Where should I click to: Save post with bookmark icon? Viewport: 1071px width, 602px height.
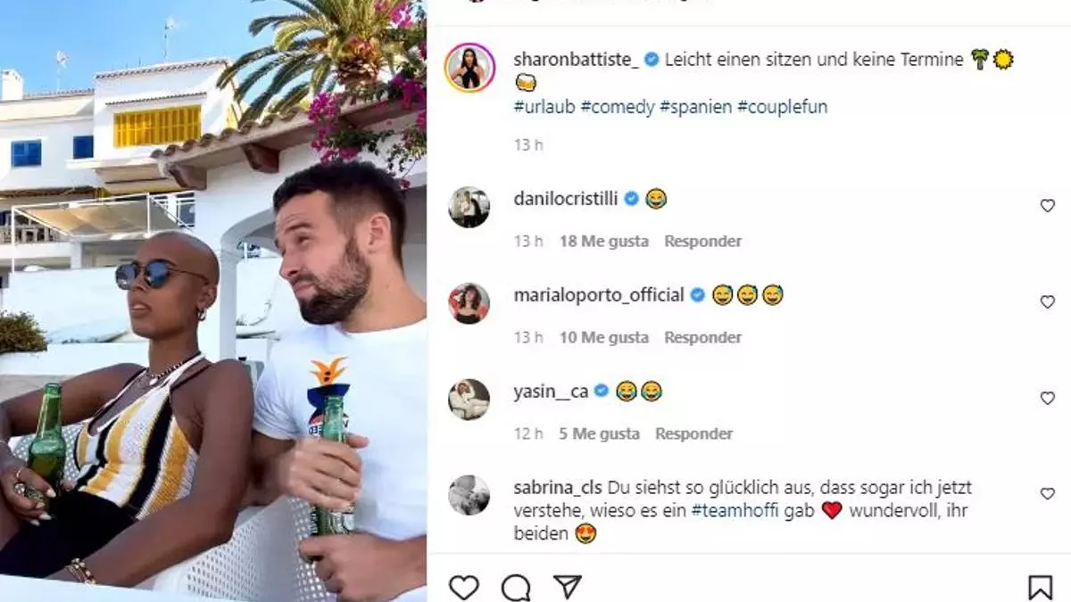click(1041, 587)
